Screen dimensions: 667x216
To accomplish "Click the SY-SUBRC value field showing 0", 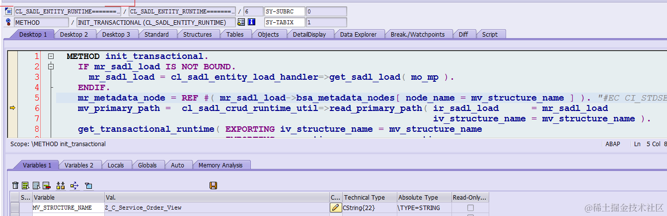I will [x=326, y=11].
